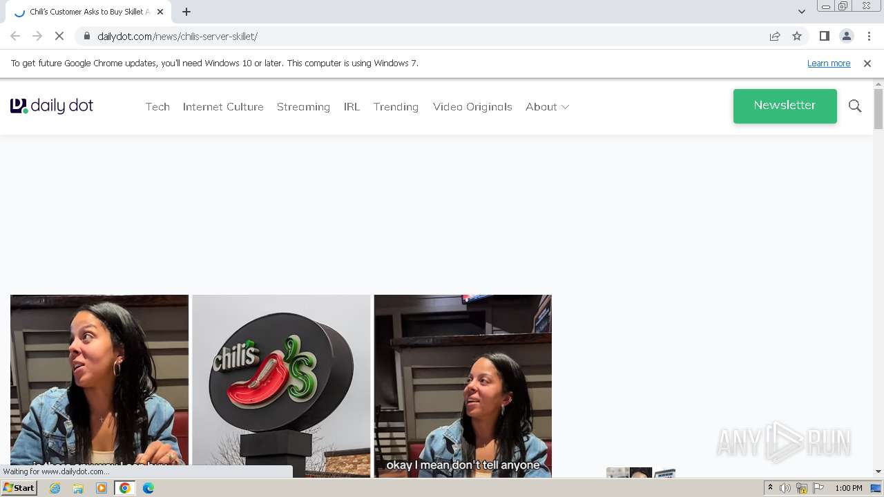
Task: Open the Trending section
Action: pos(396,107)
